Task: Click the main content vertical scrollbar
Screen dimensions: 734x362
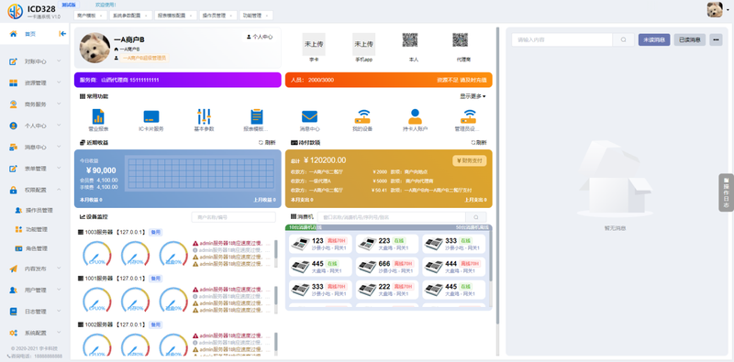Action: coord(497,175)
